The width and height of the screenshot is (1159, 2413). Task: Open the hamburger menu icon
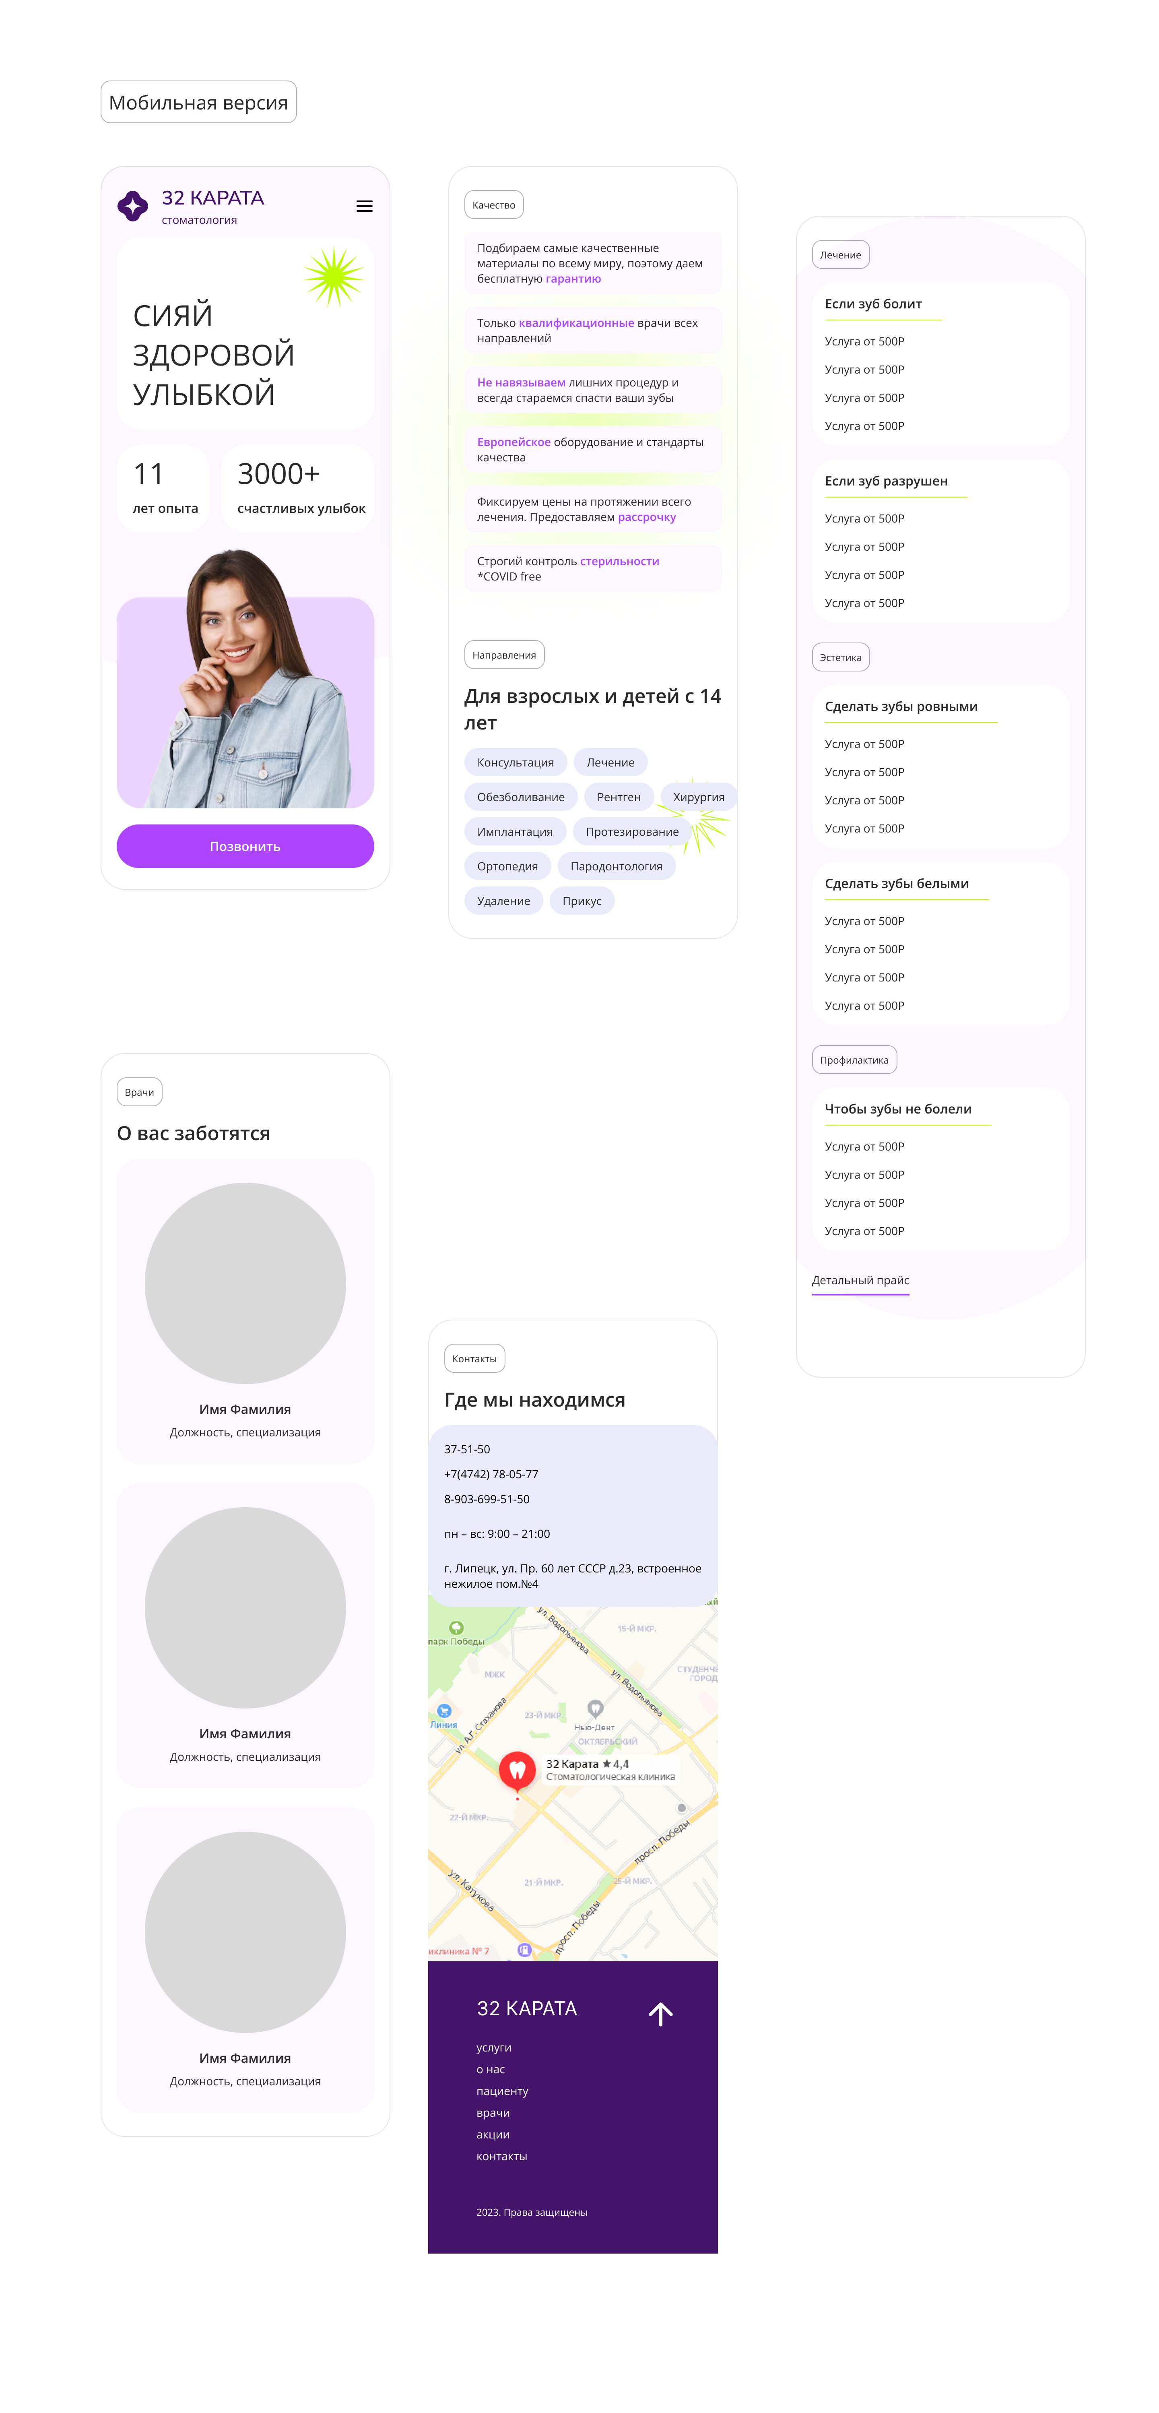tap(364, 206)
